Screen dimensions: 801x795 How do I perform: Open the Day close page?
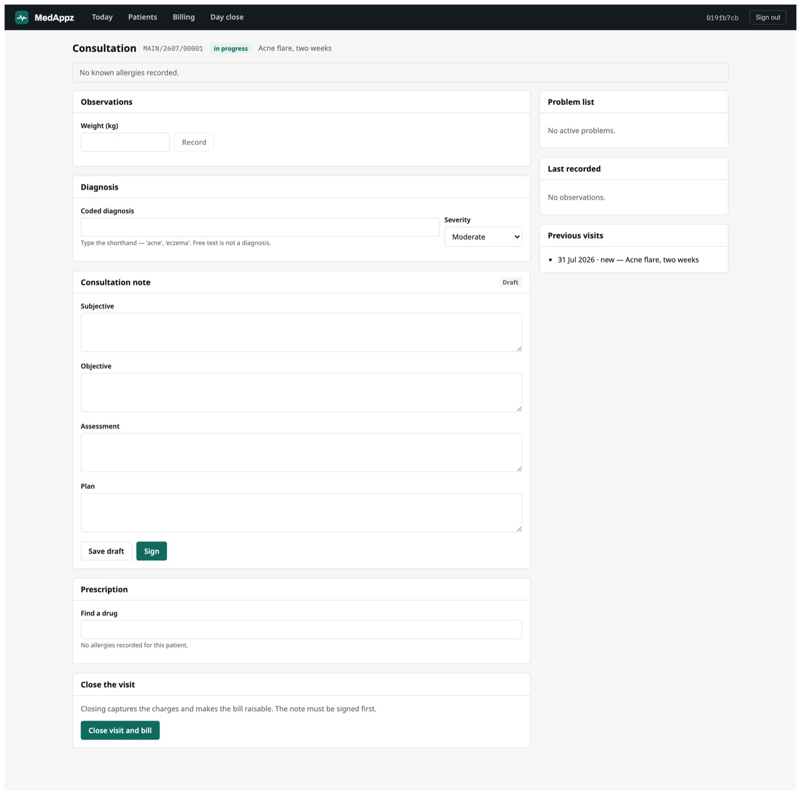coord(227,17)
